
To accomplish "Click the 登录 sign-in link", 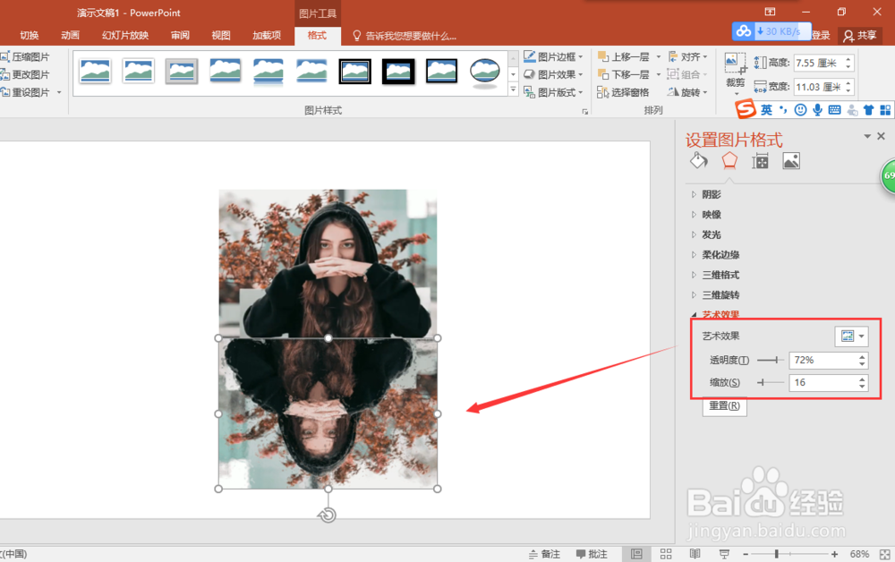I will tap(821, 36).
